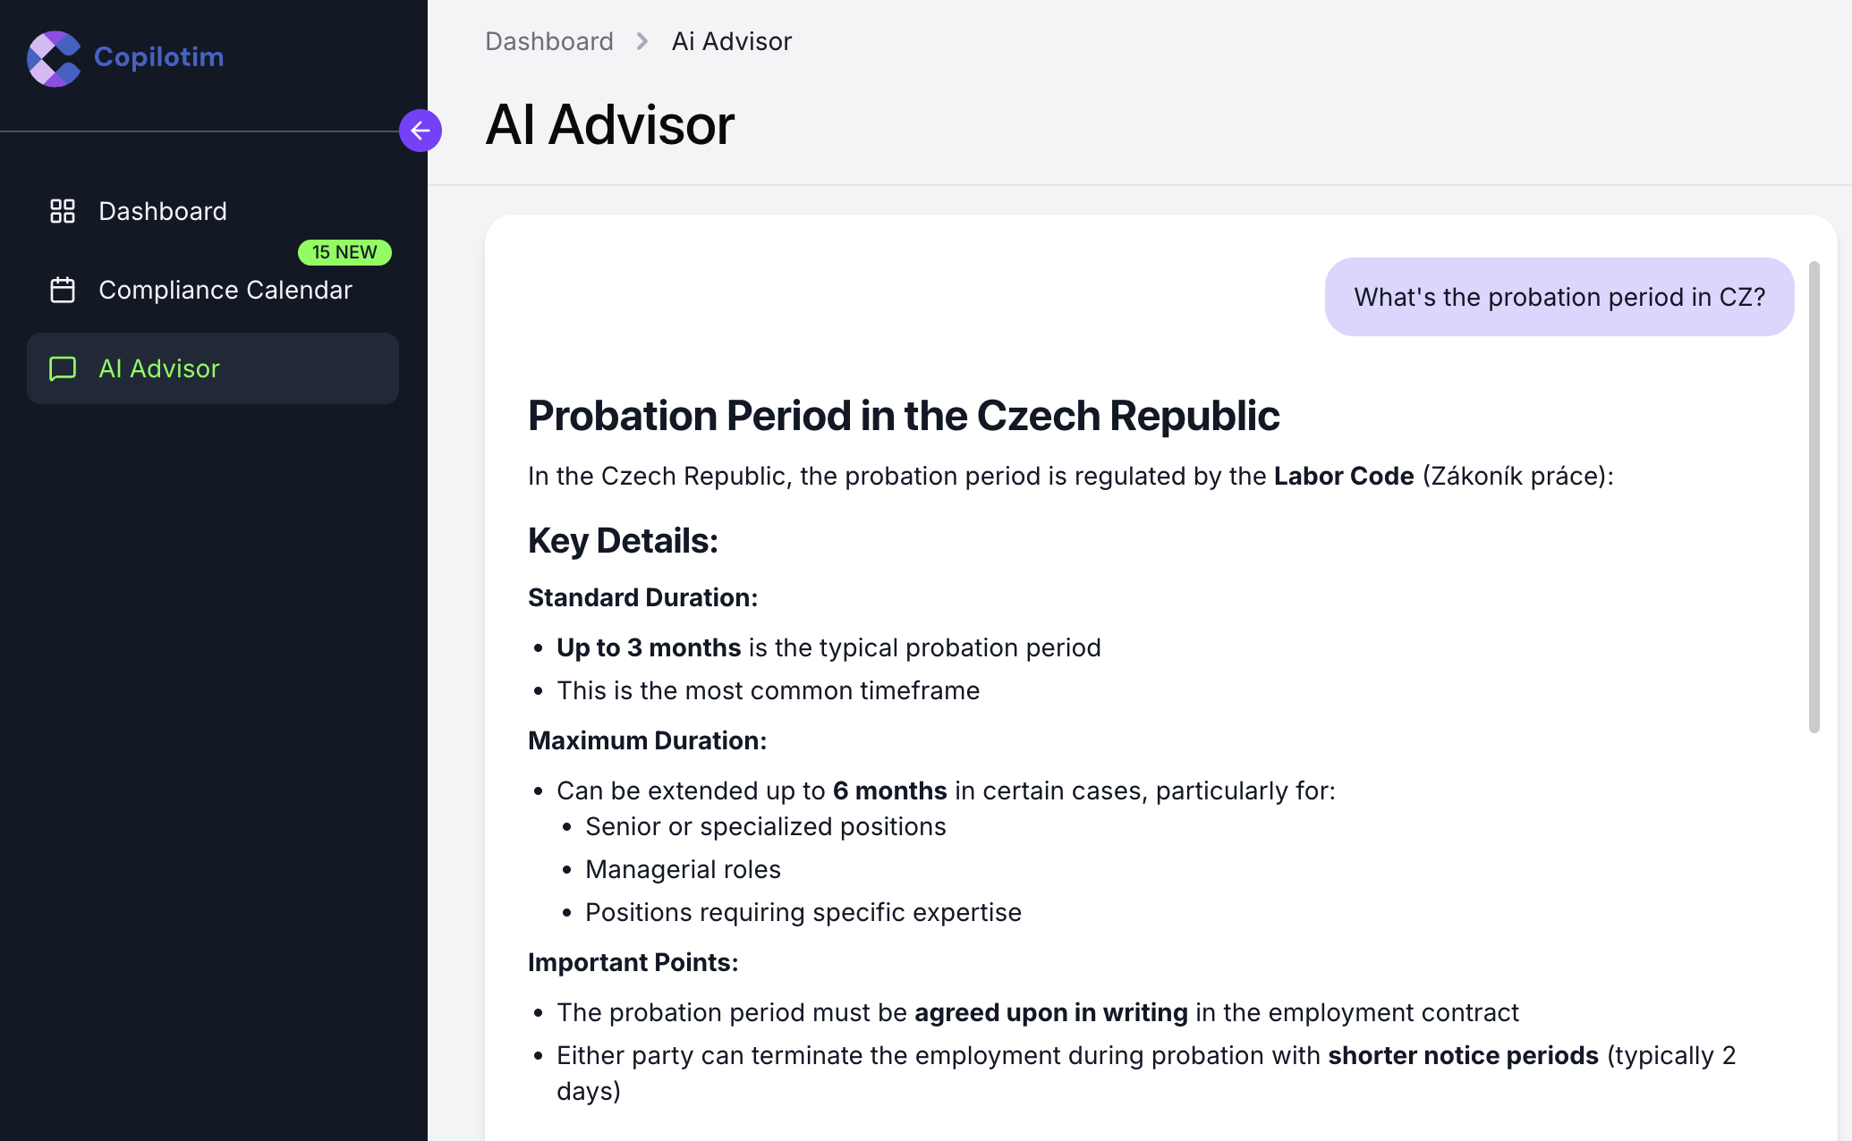
Task: Click the bold Labor Code text
Action: 1344,476
